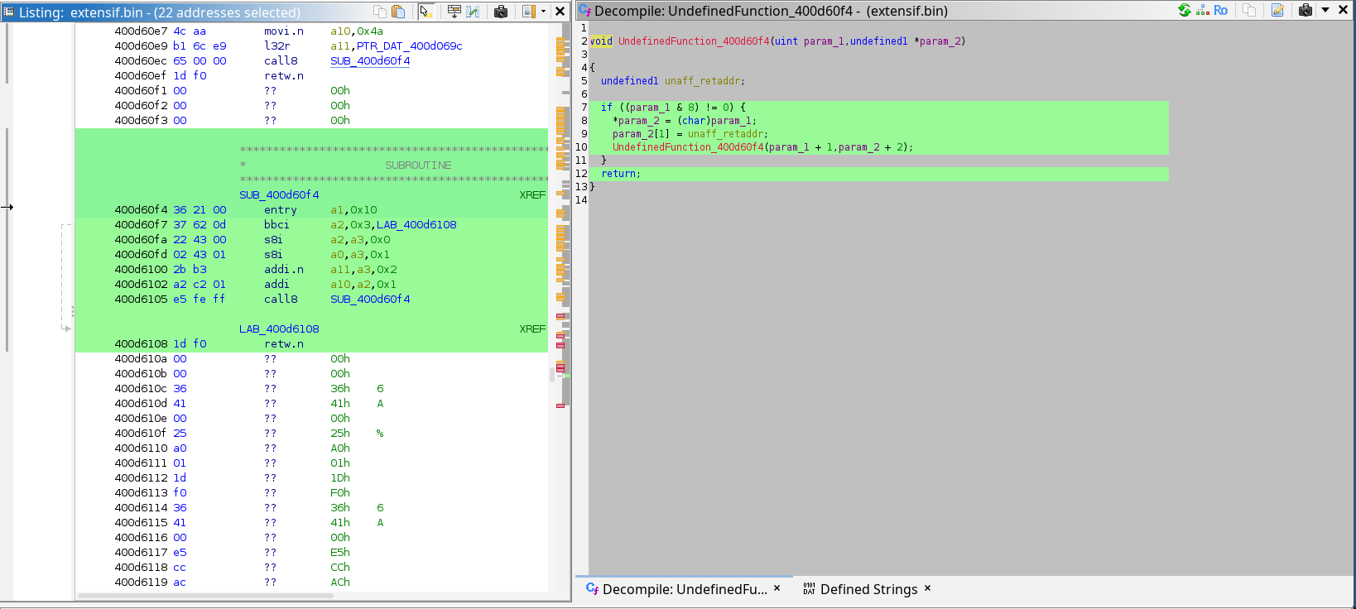This screenshot has width=1356, height=609.
Task: Open the Listing diff view icon
Action: tap(474, 12)
